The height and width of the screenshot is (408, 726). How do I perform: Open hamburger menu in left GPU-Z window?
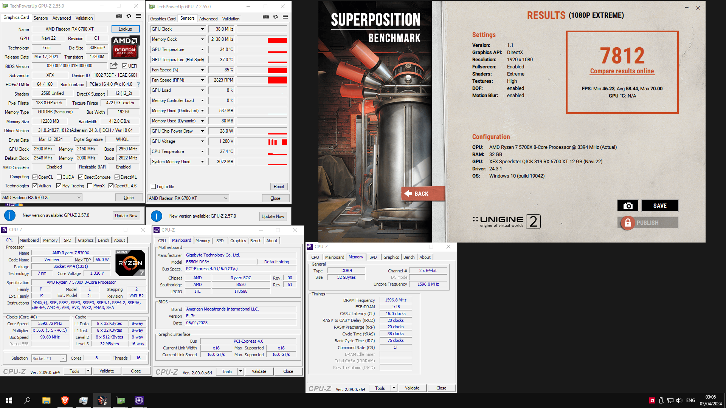(x=139, y=16)
